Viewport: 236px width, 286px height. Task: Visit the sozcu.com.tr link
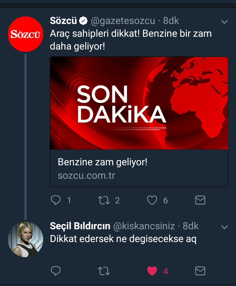tap(87, 175)
